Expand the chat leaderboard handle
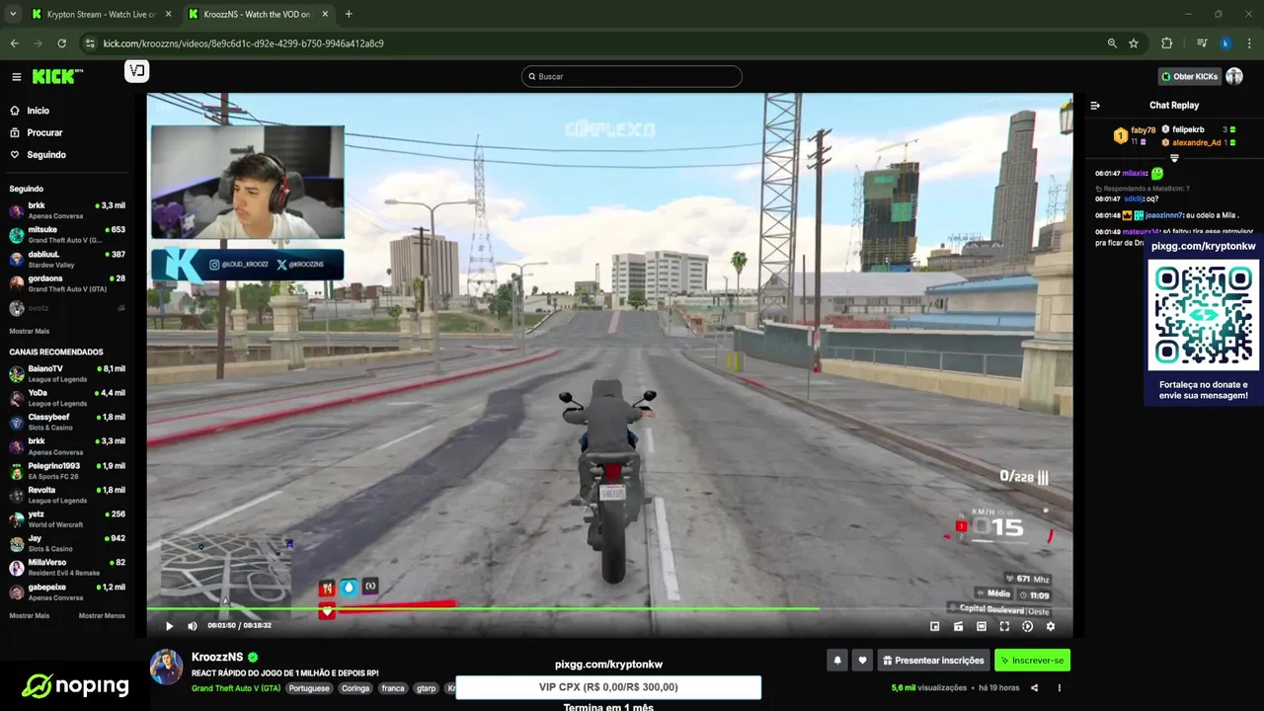 1174,158
